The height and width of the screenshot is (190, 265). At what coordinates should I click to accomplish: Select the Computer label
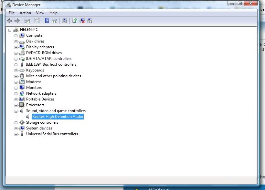pos(35,35)
